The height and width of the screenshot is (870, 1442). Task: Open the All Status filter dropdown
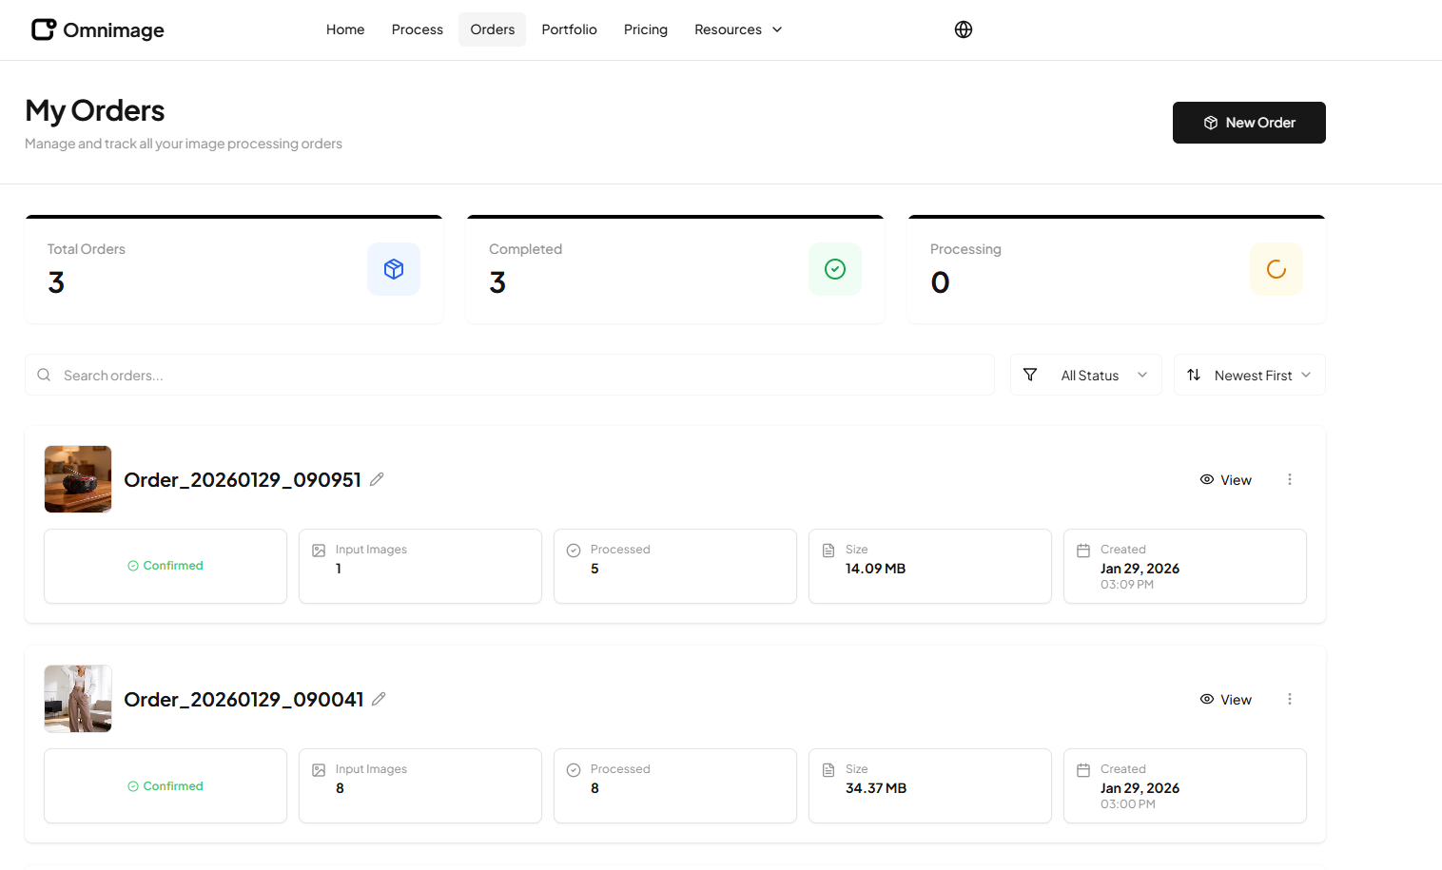click(1086, 376)
